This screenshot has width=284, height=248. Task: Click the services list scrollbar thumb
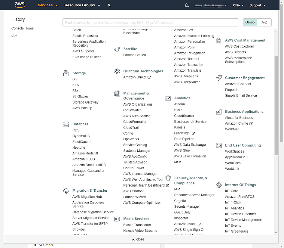(x=276, y=105)
